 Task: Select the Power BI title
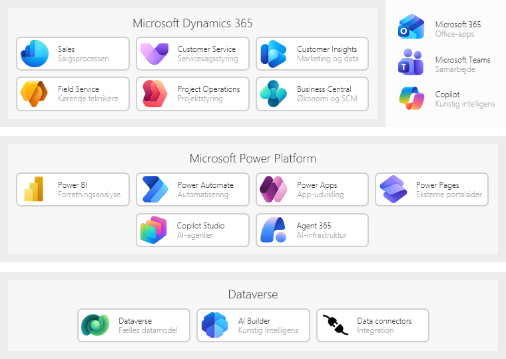click(x=73, y=185)
